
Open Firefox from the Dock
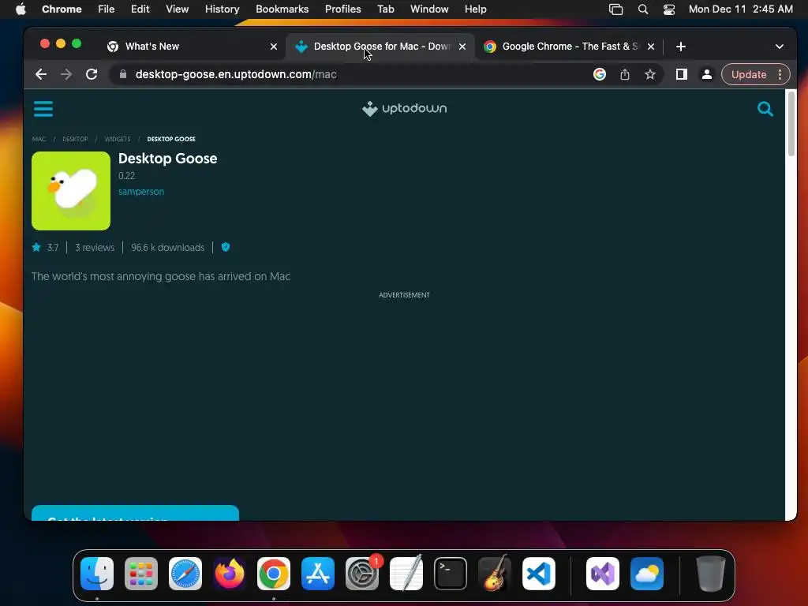[x=230, y=574]
